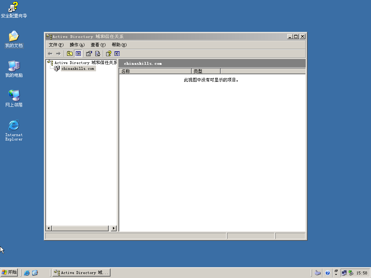The height and width of the screenshot is (278, 371).
Task: Click the Back arrow toolbar icon
Action: point(50,54)
